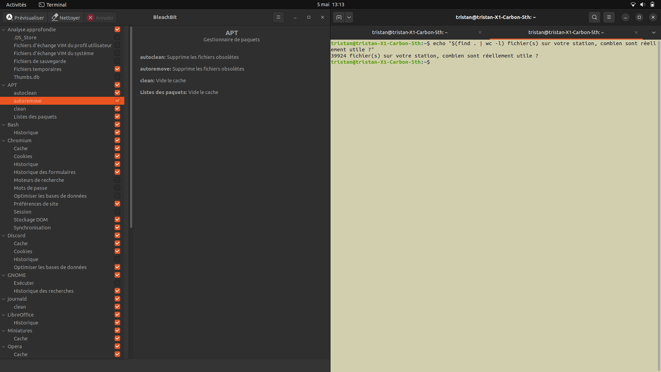661x372 pixels.
Task: Open a new terminal tab with the plus icon
Action: coord(339,17)
